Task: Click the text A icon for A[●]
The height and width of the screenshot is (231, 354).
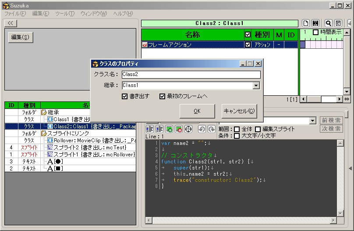Action: pos(50,161)
